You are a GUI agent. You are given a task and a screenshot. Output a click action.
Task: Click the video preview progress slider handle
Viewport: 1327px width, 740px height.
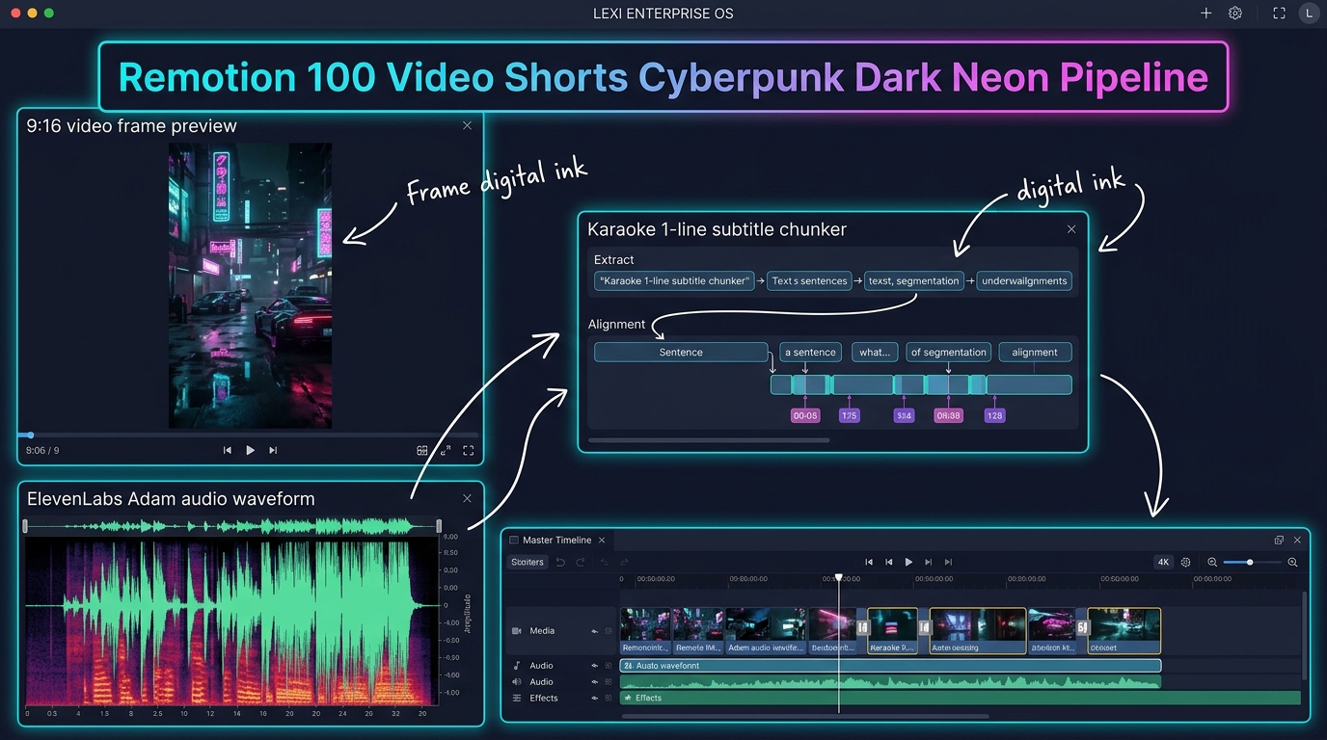[30, 436]
